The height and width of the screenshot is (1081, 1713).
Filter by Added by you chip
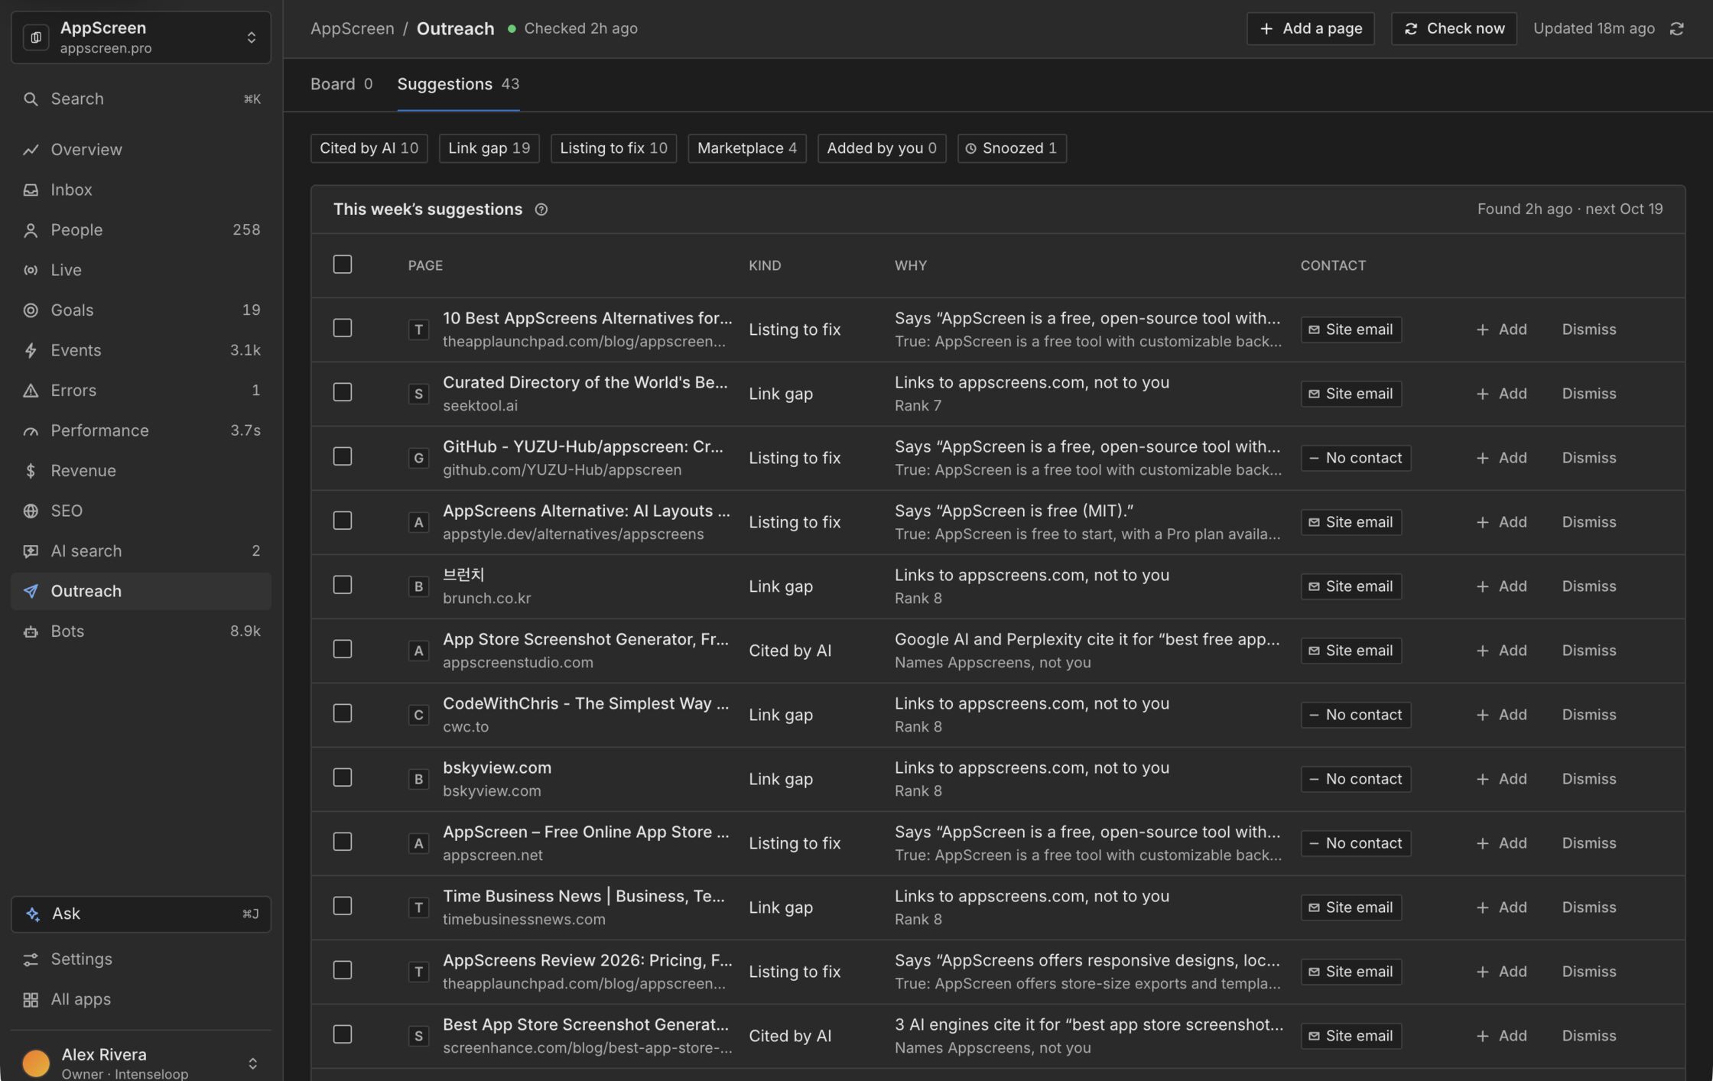[882, 148]
